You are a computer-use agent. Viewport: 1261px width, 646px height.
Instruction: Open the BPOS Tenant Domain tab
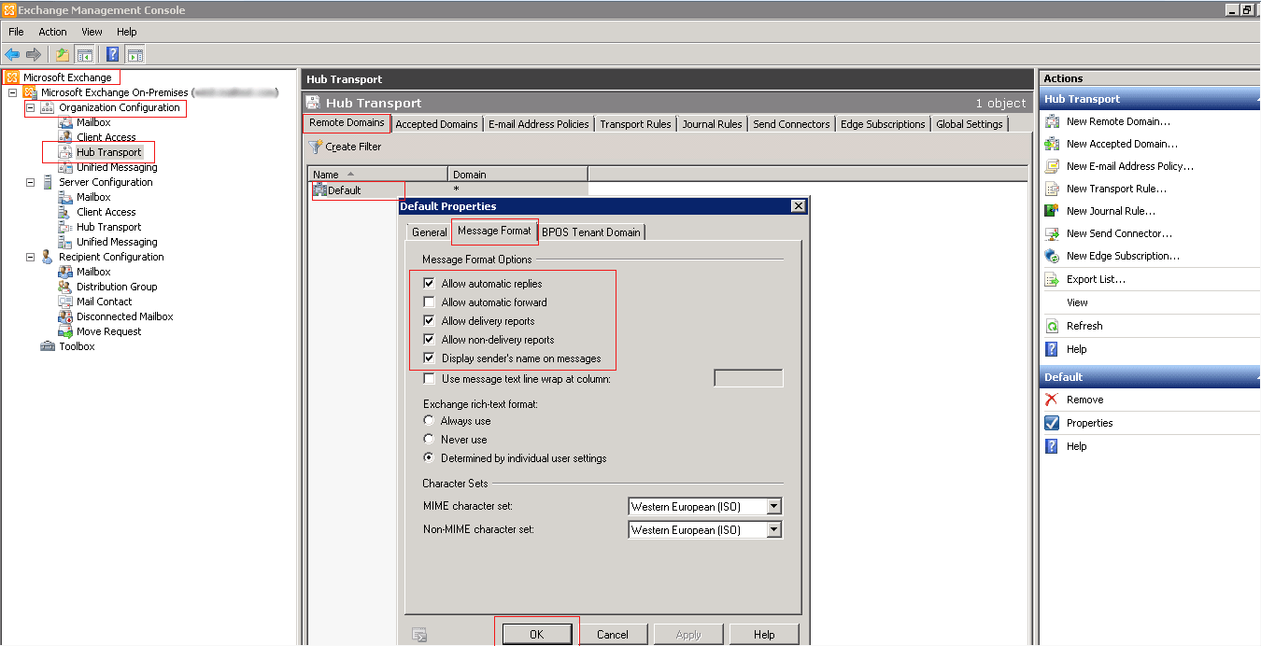[591, 232]
